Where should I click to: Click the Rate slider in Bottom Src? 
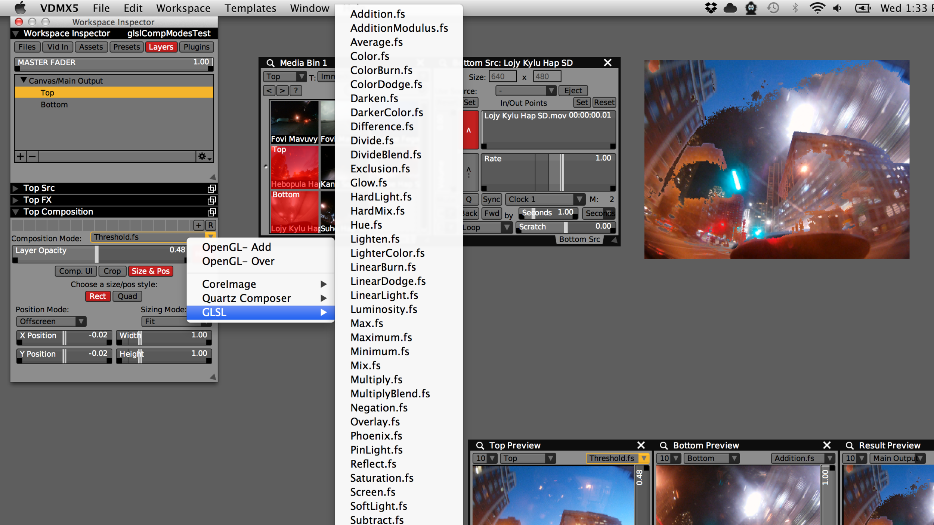(x=548, y=172)
